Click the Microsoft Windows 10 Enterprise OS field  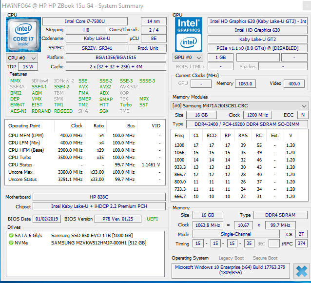click(x=231, y=270)
